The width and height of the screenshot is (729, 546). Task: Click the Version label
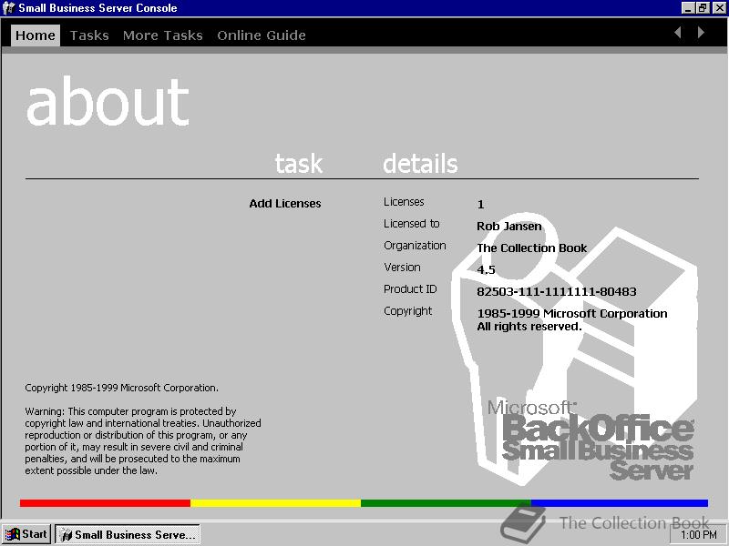coord(402,268)
